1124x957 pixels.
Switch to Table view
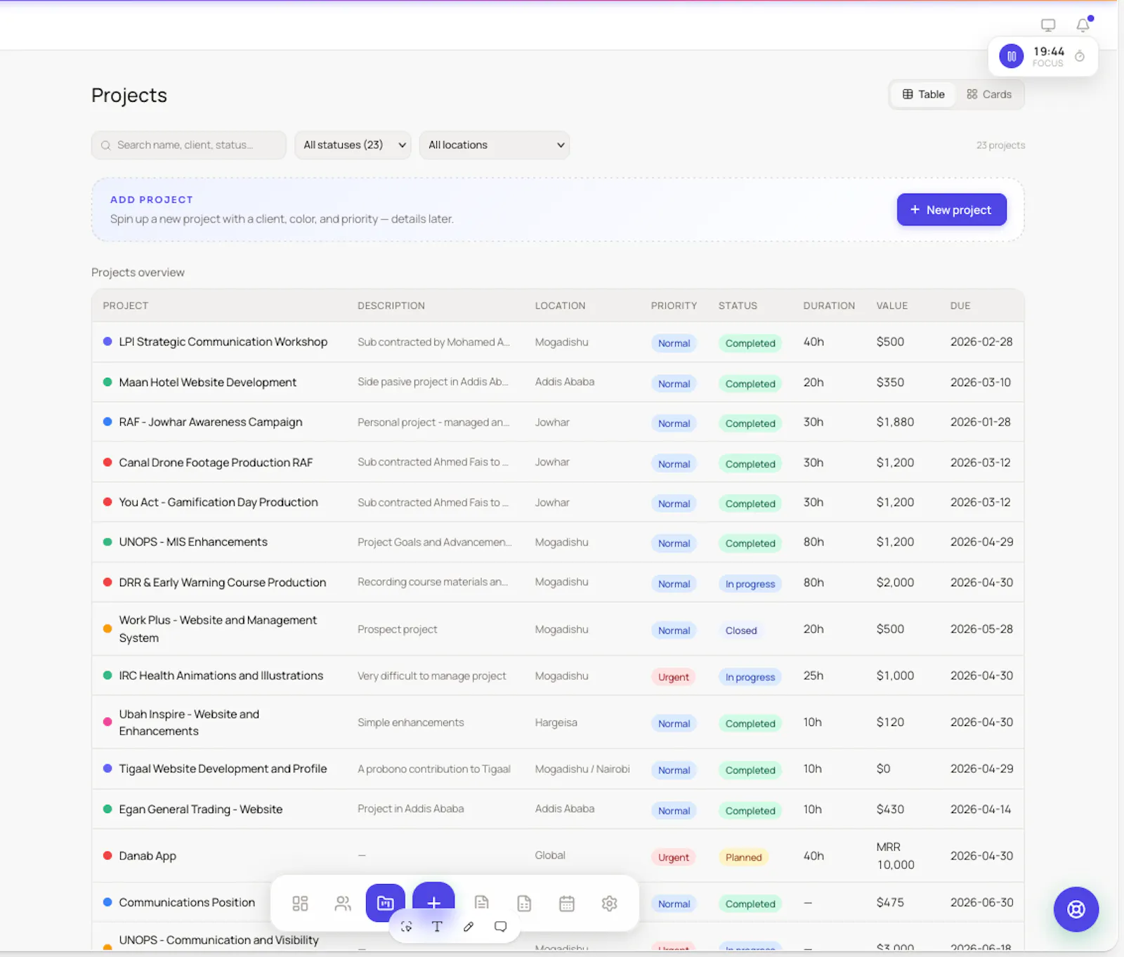pos(923,94)
